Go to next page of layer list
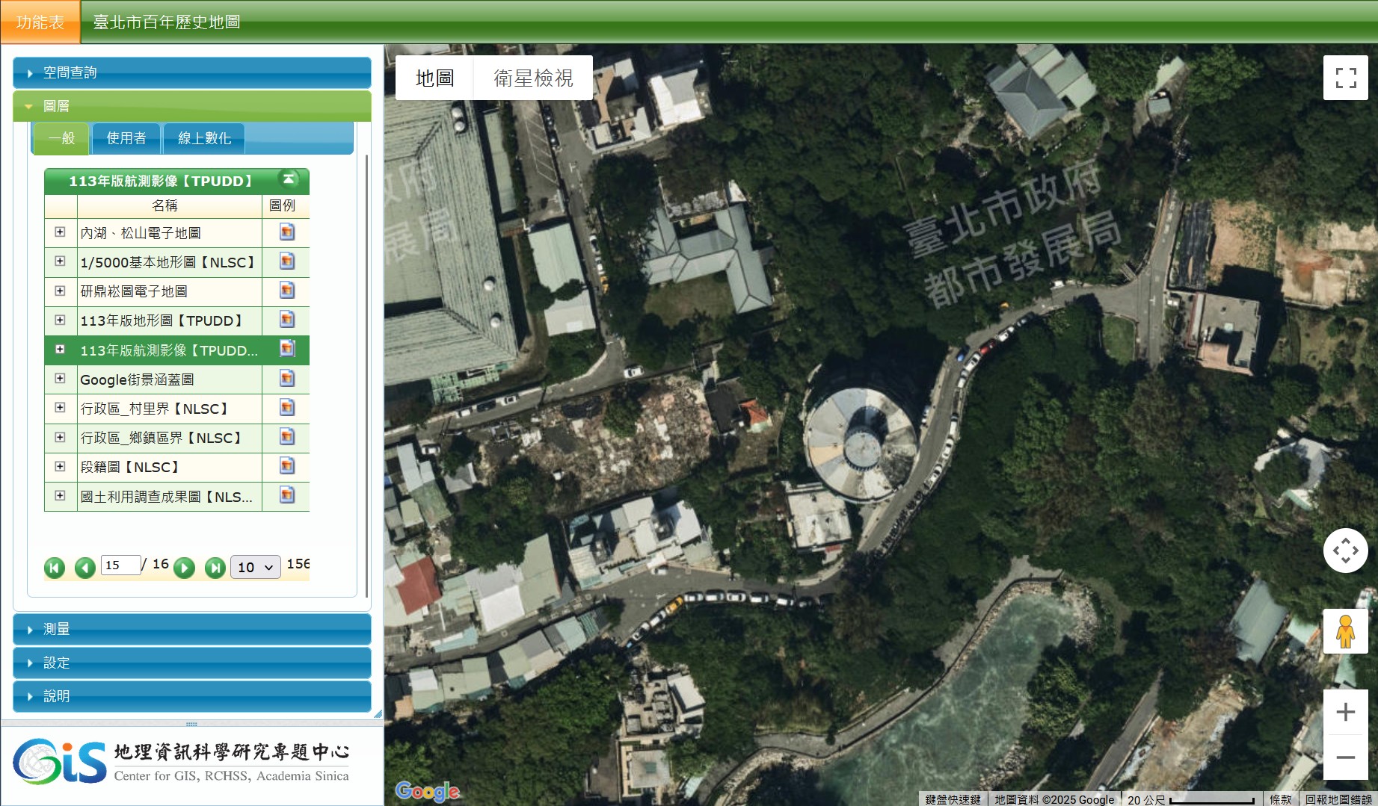Viewport: 1378px width, 806px height. click(184, 568)
